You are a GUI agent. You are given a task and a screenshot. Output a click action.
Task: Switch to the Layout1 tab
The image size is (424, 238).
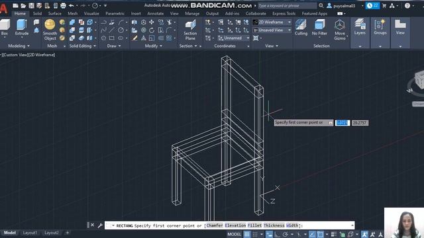click(x=30, y=233)
